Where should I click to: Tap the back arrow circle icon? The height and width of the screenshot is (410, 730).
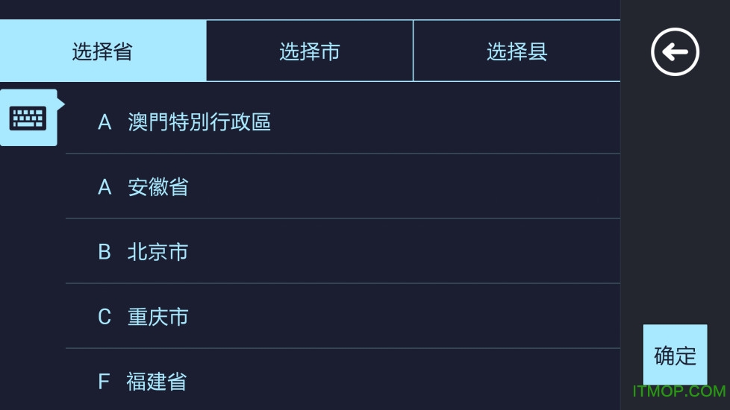click(x=675, y=51)
